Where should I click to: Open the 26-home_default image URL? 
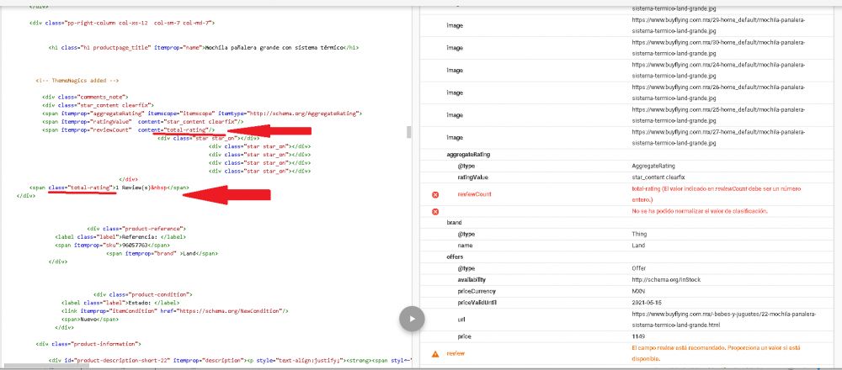pos(718,92)
